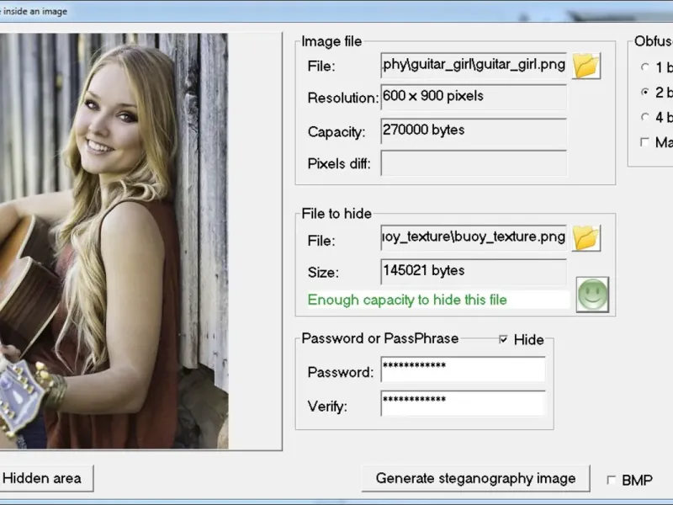Image resolution: width=673 pixels, height=505 pixels.
Task: Enable the BMP output checkbox
Action: point(612,480)
